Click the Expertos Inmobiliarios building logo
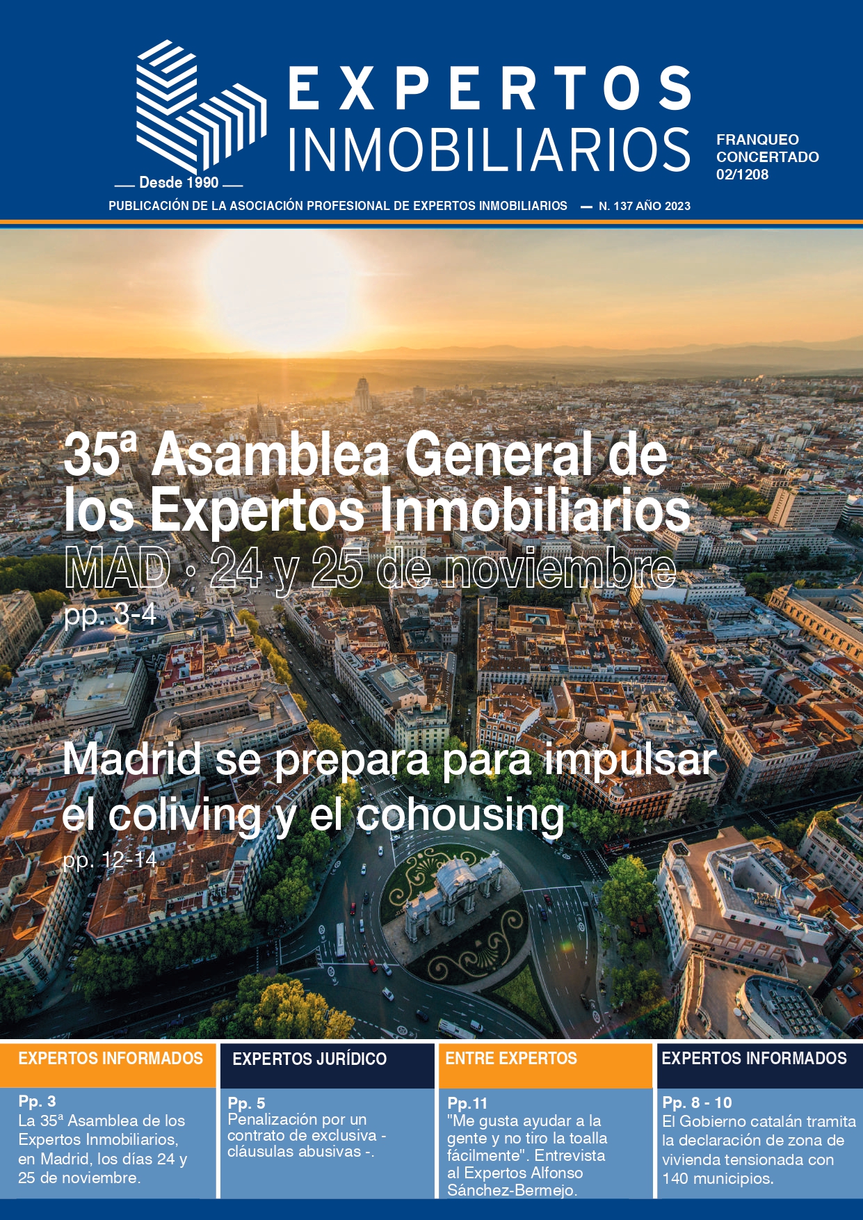The height and width of the screenshot is (1220, 863). coord(201,106)
